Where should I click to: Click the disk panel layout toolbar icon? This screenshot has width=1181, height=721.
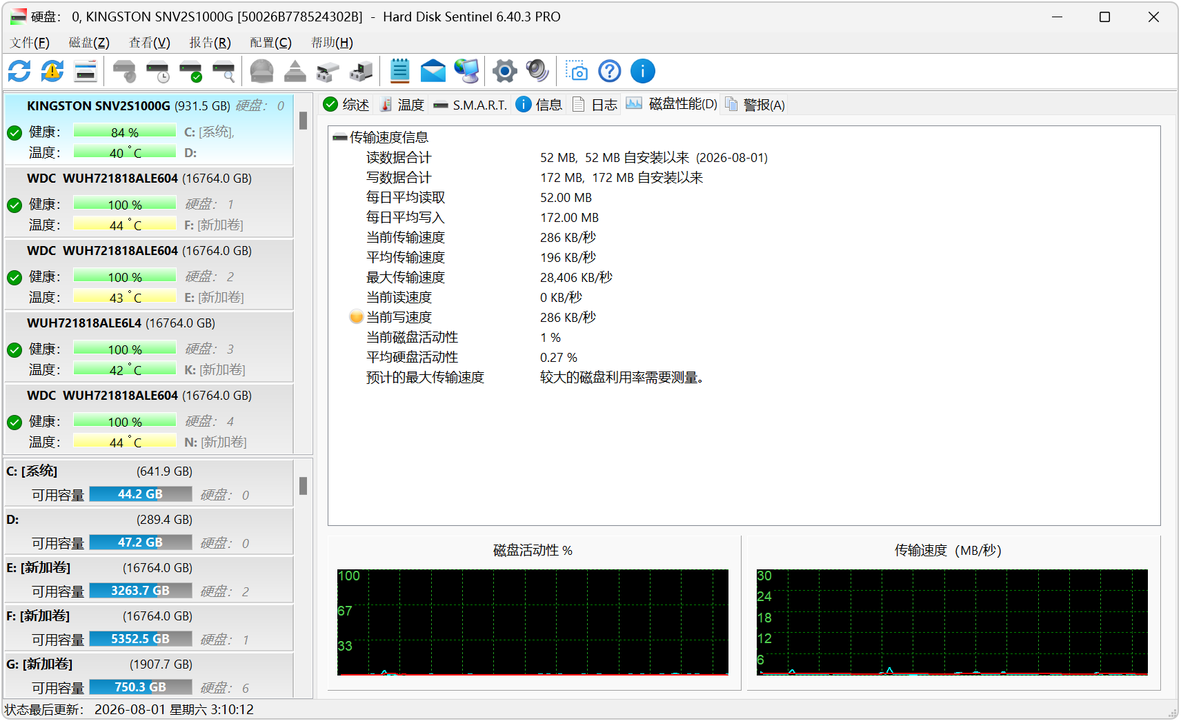pos(86,71)
